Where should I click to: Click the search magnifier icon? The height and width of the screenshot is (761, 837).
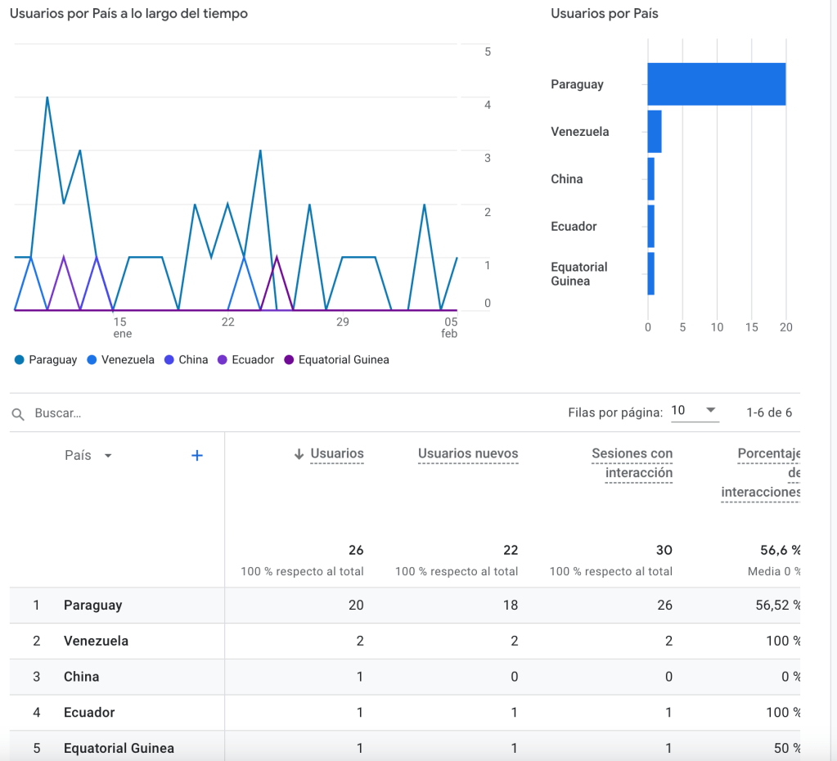(18, 414)
